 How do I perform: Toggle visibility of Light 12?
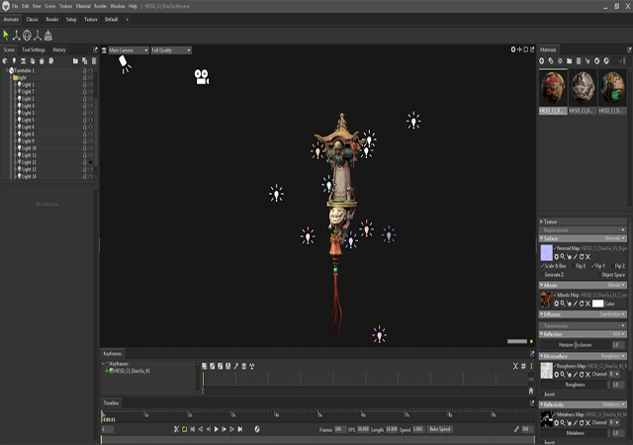coord(91,162)
